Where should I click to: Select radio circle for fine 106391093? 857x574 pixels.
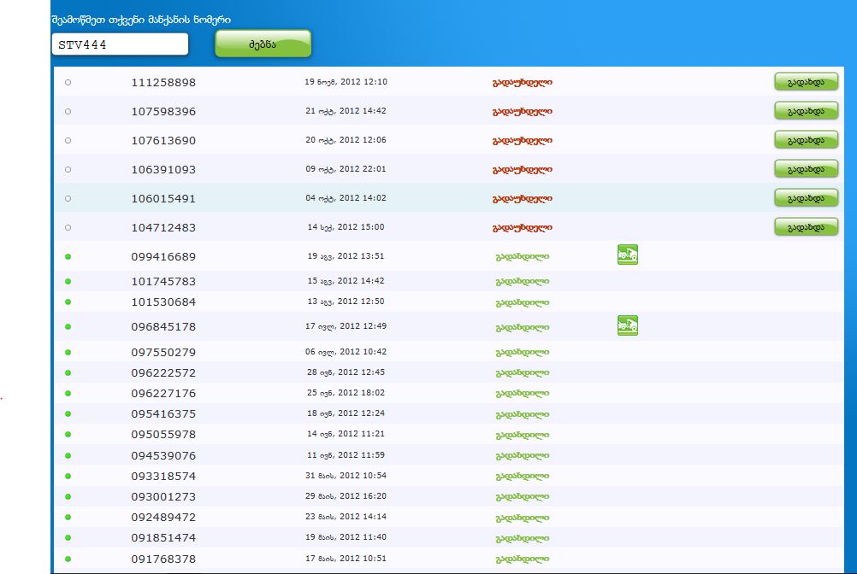click(68, 169)
